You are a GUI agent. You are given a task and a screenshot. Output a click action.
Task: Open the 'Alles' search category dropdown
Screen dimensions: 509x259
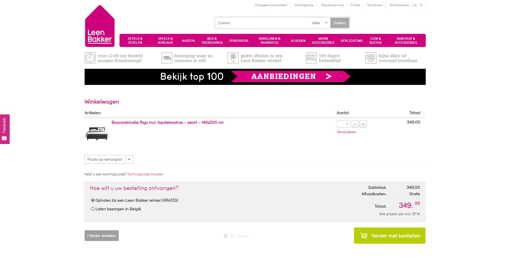click(x=320, y=23)
